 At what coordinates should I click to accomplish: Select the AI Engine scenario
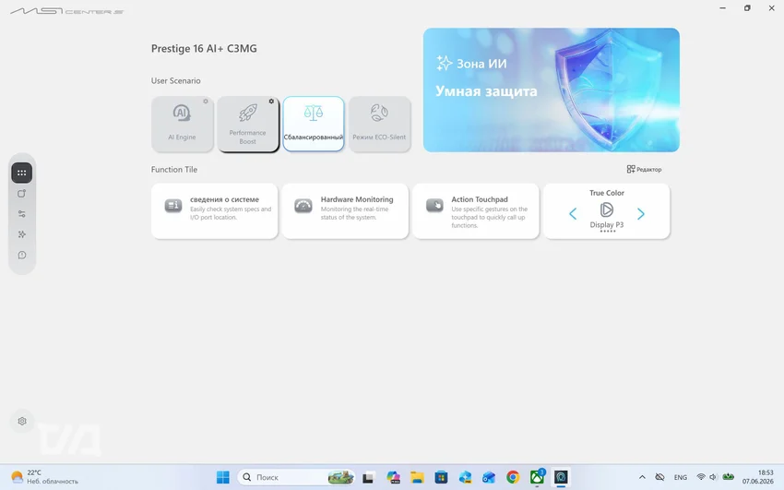click(x=182, y=124)
